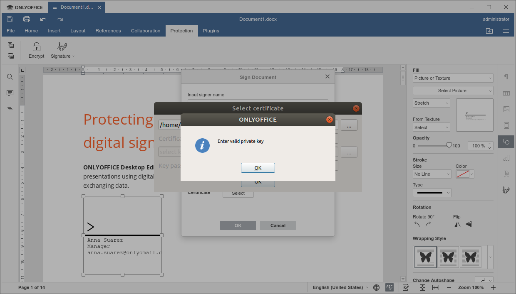Open table settings panel

(x=506, y=93)
